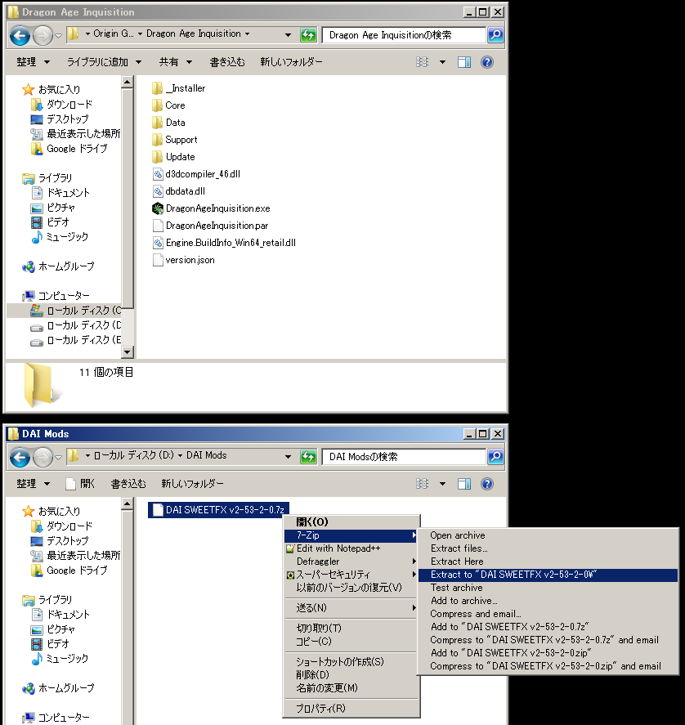This screenshot has width=685, height=725.
Task: Click help icon in Dragon Age Inquisition toolbar
Action: point(487,62)
